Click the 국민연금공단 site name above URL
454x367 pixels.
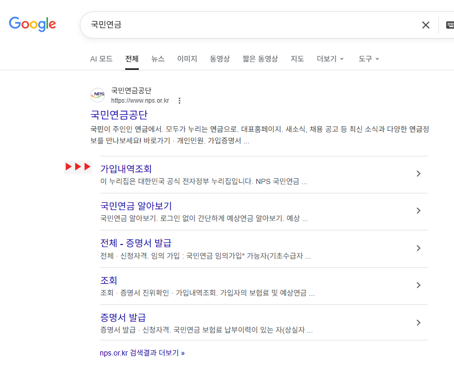pos(131,91)
